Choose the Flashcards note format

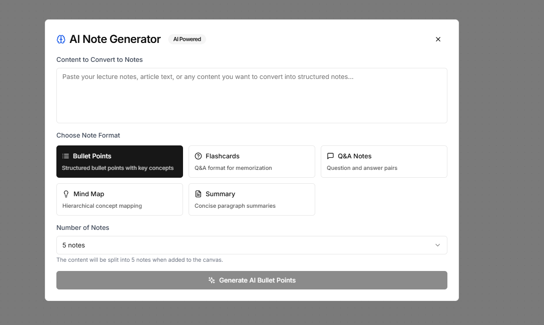[252, 162]
